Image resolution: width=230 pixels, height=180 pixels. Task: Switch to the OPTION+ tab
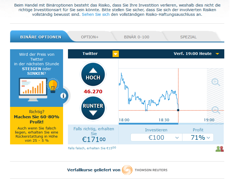(x=90, y=37)
